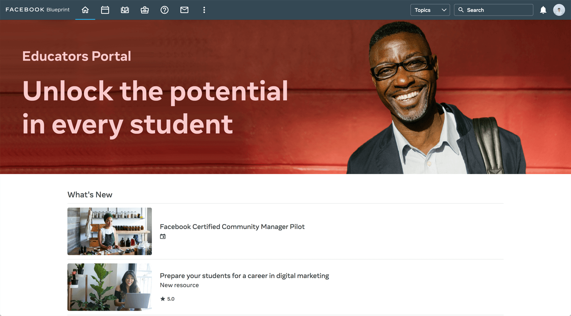
Task: Open the open-book catalog icon
Action: point(125,10)
